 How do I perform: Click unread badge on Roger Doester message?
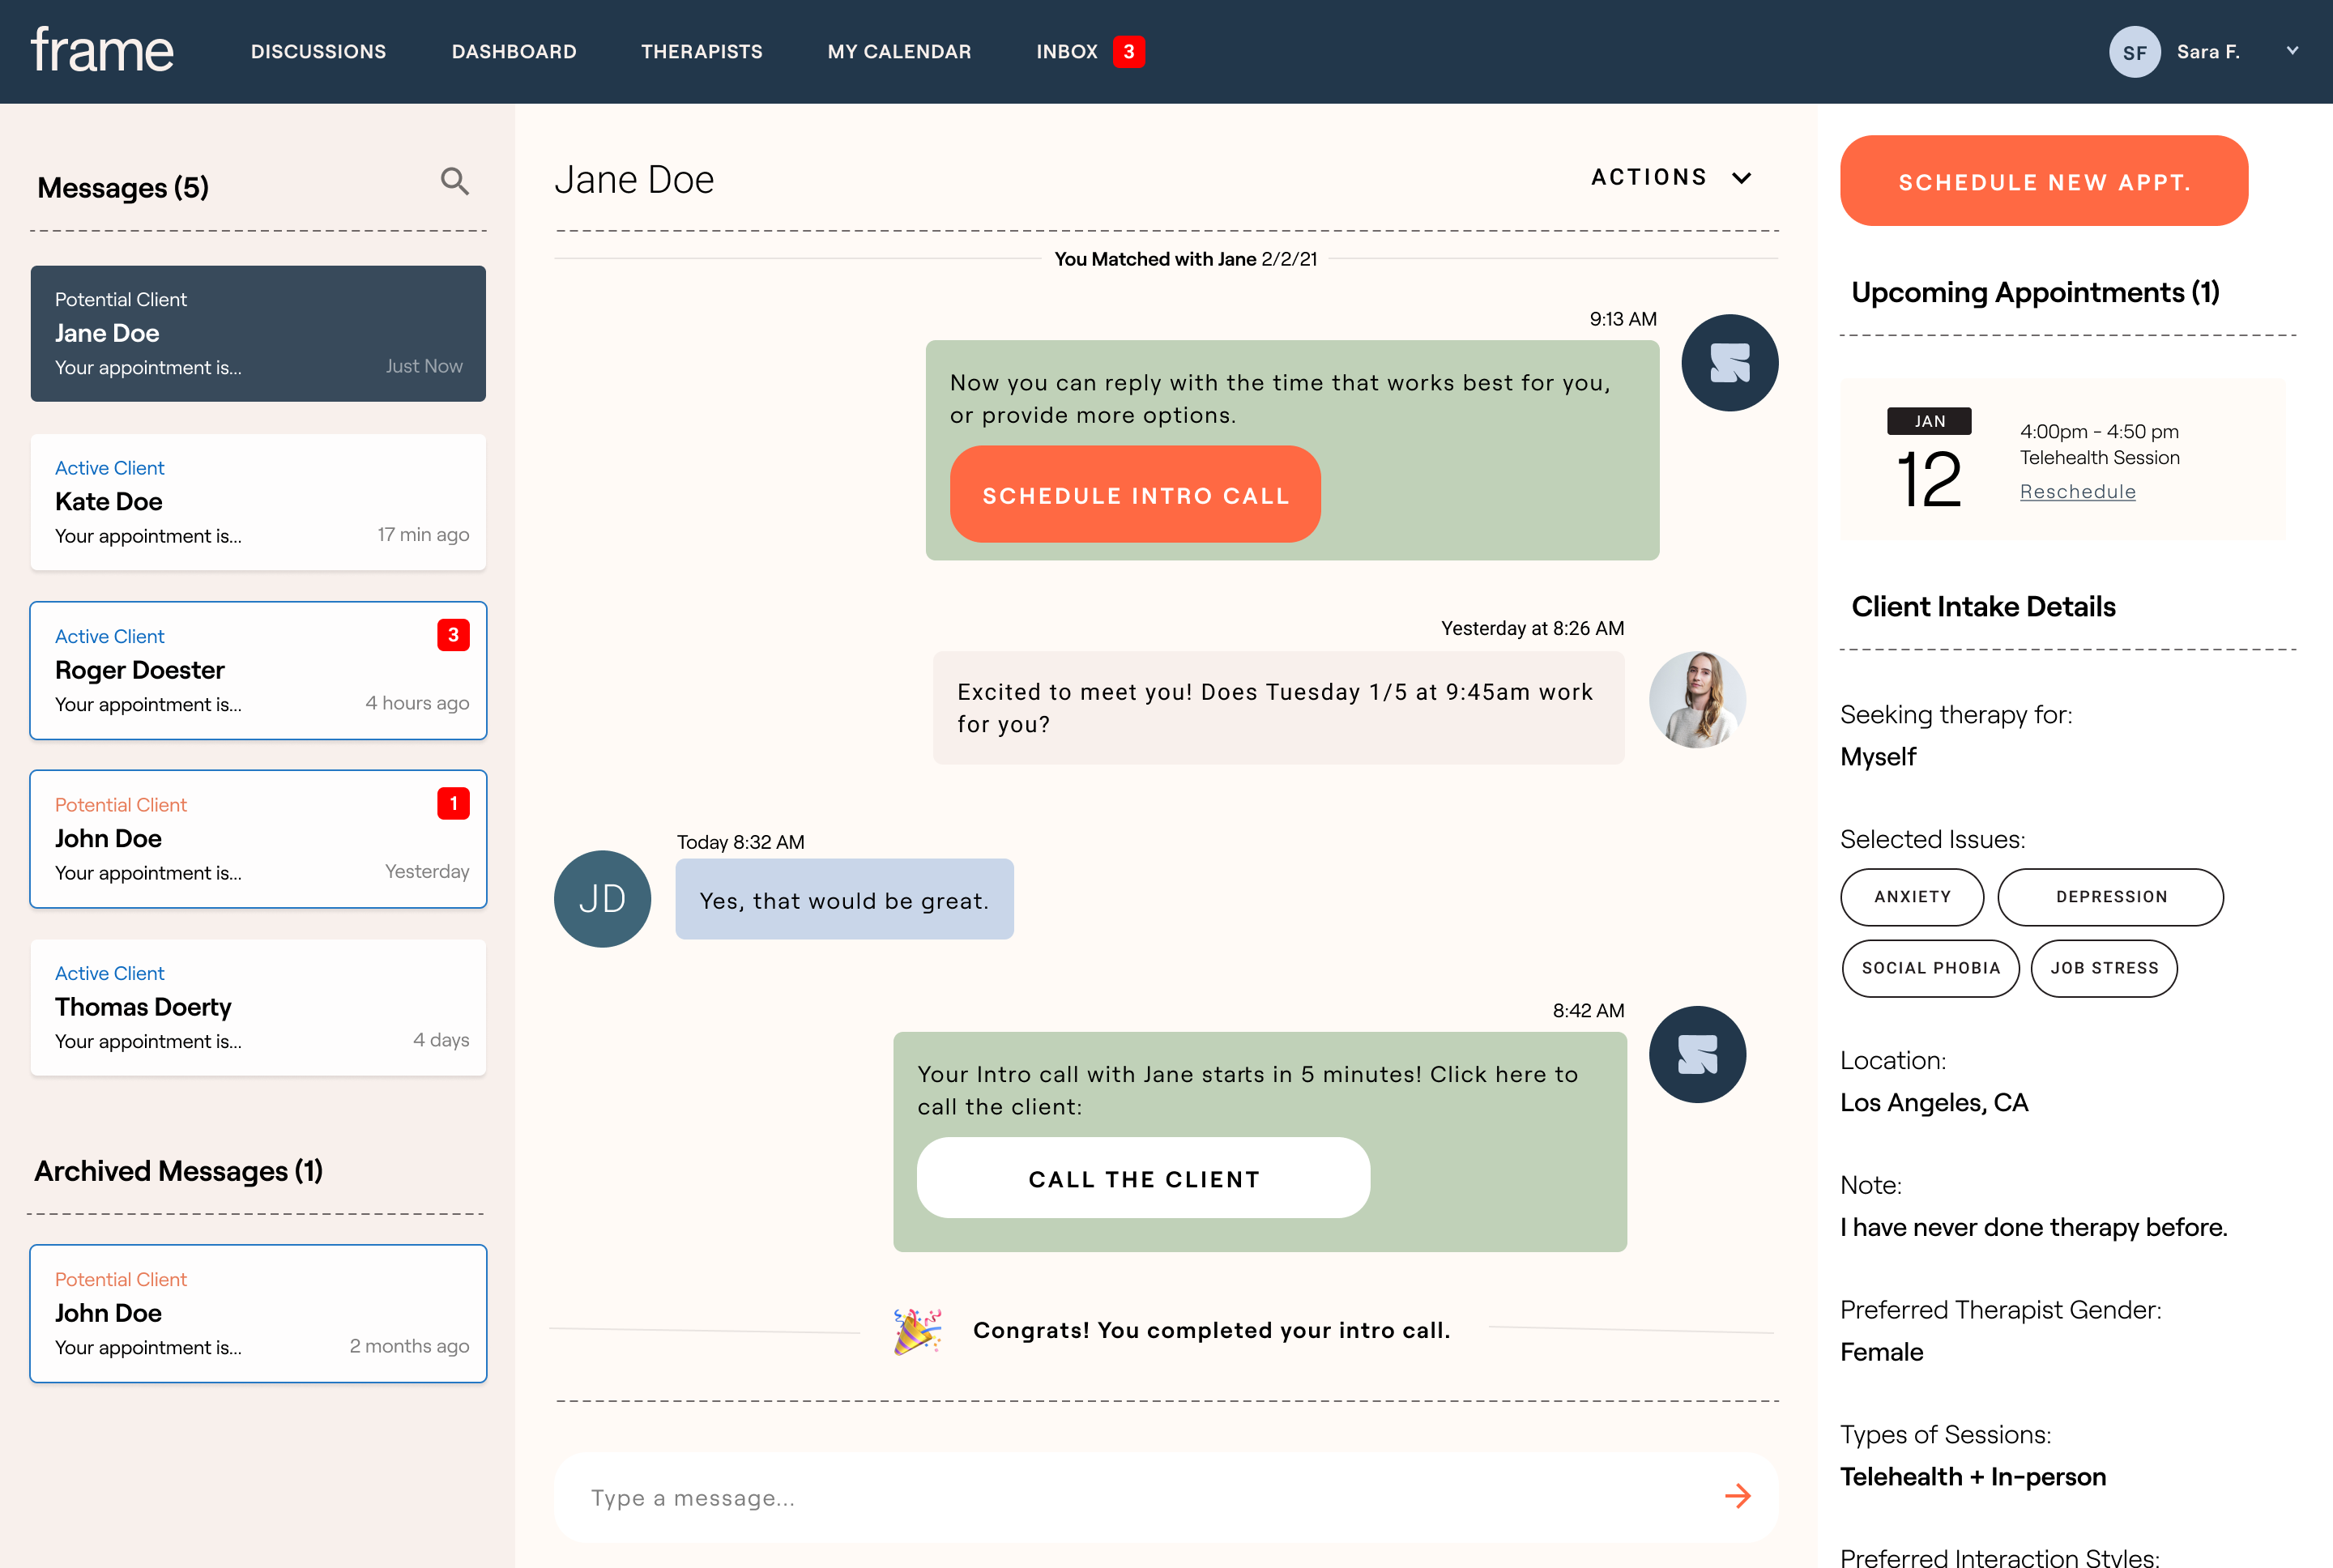453,635
